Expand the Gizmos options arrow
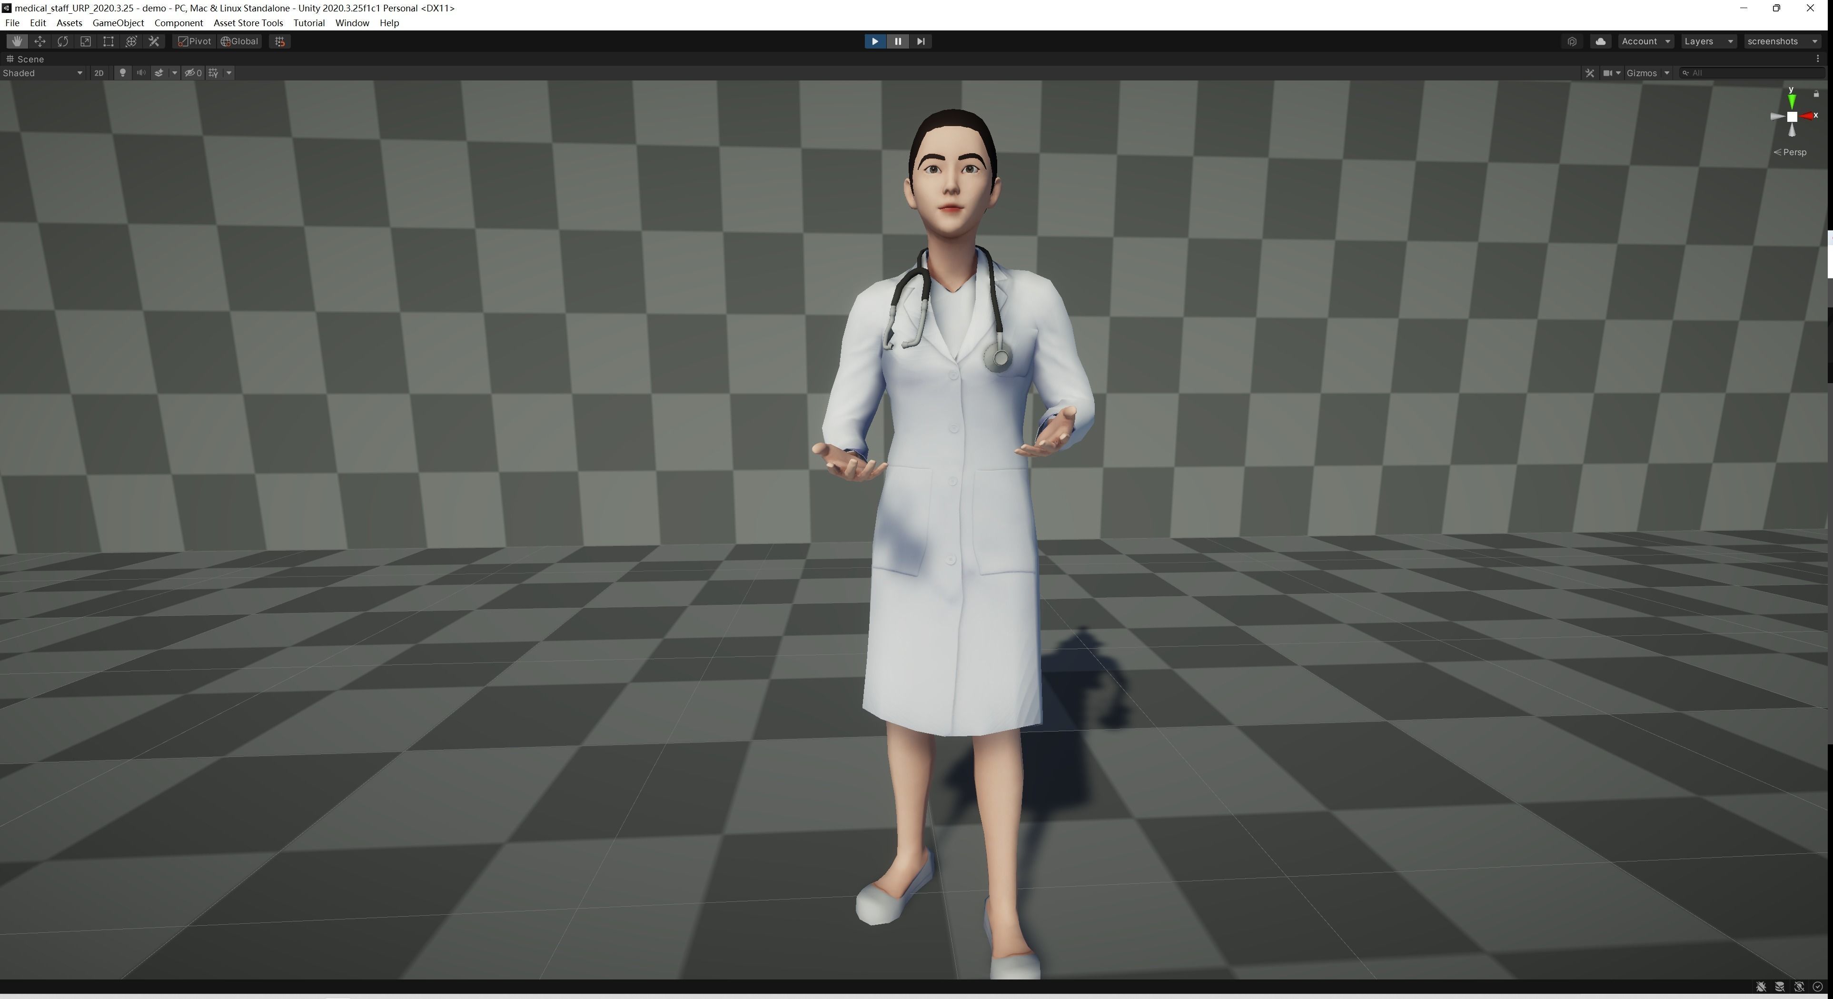Screen dimensions: 1833x999 pos(1666,72)
